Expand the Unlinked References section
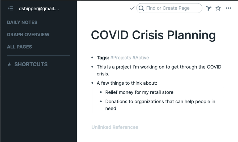The width and height of the screenshot is (238, 142). tap(115, 127)
